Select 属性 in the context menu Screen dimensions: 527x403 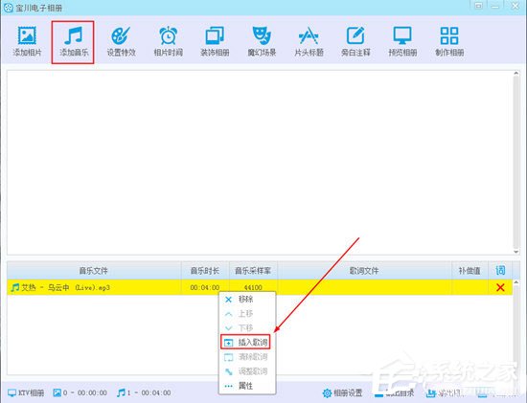246,386
